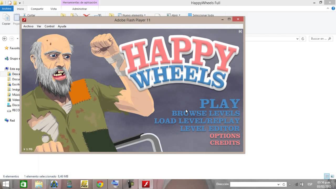
Task: Click red Eliminar X icon in ribbon
Action: point(87,15)
